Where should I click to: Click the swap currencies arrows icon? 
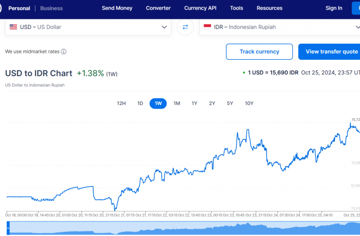pos(185,27)
